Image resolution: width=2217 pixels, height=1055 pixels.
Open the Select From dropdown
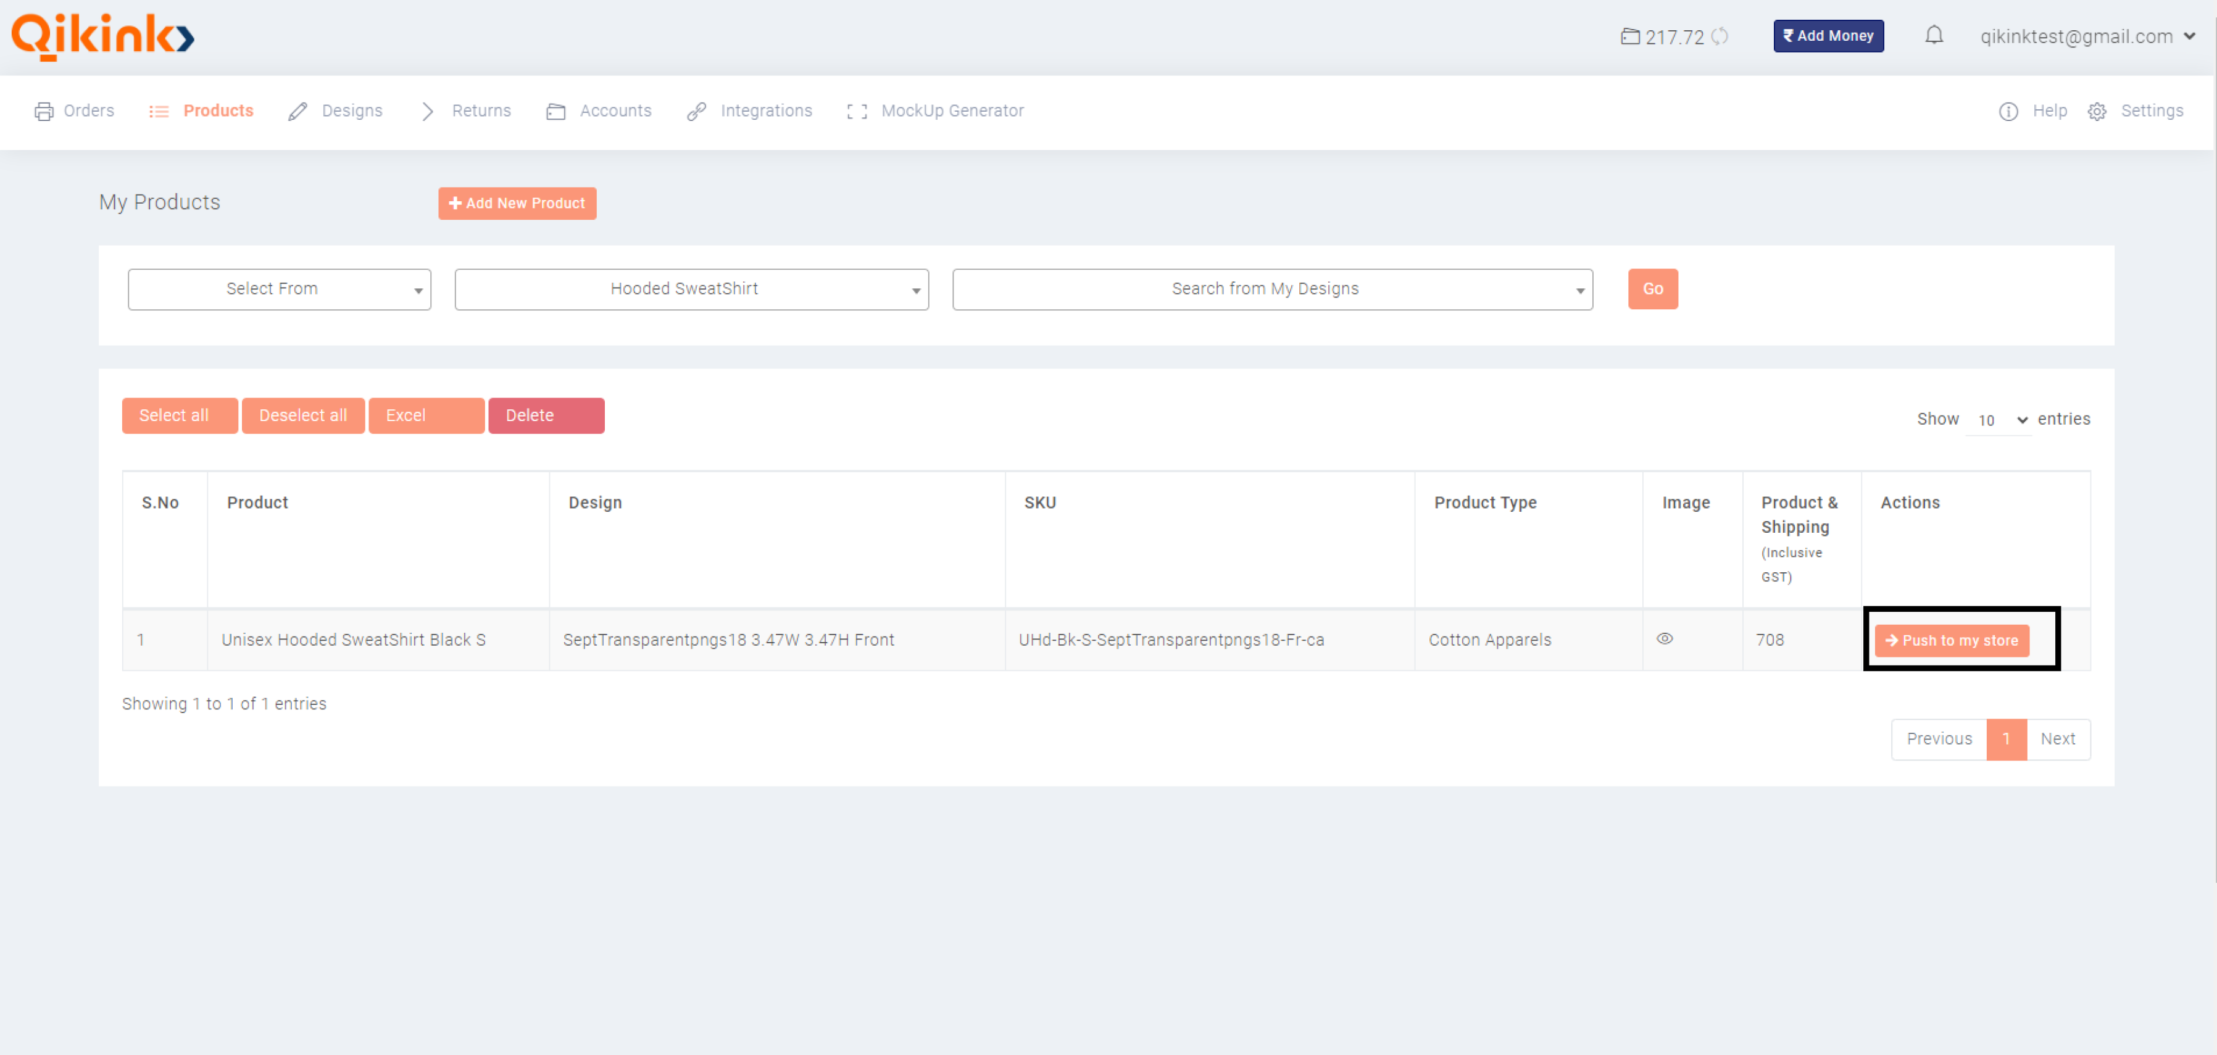(x=279, y=289)
